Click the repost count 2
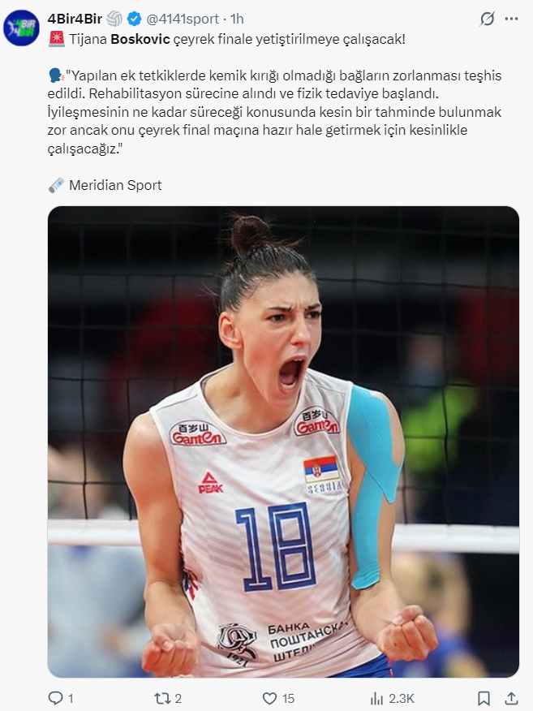 pyautogui.click(x=178, y=698)
